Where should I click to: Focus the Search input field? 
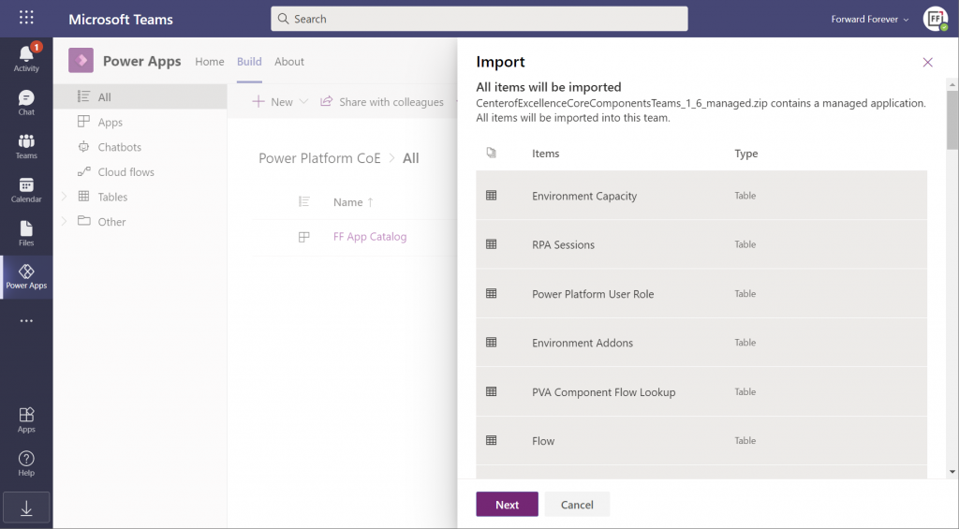[x=479, y=19]
